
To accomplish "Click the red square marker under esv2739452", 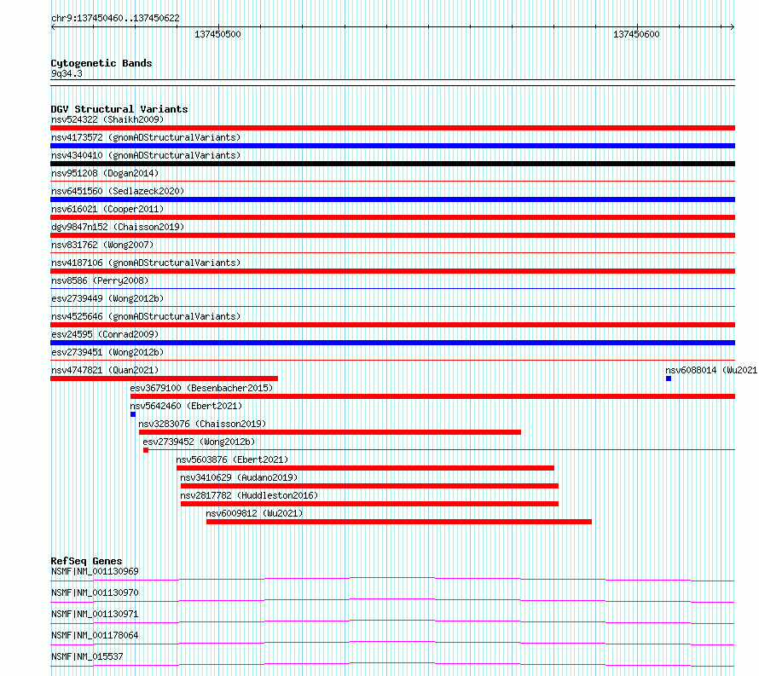I will [146, 450].
